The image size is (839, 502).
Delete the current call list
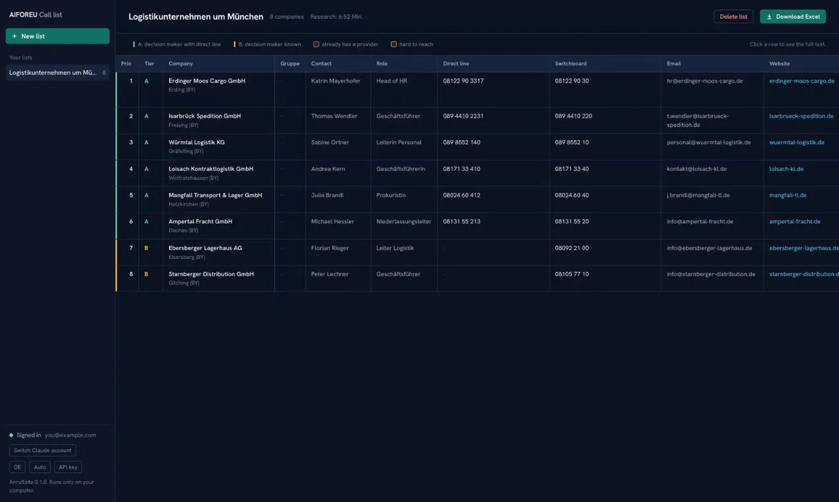coord(733,17)
